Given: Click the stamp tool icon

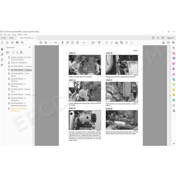Looking at the screenshot, I should click(x=121, y=42).
